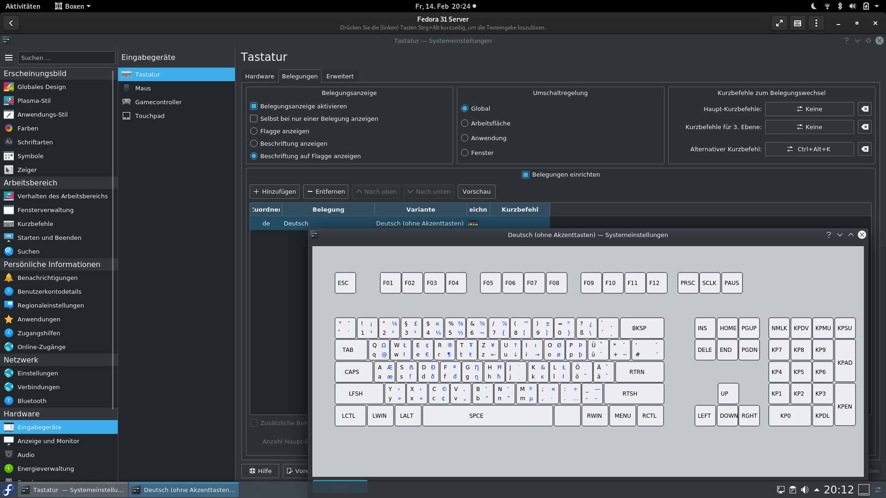This screenshot has height=498, width=886.
Task: Click the fullscreen icon in Boxen header
Action: (x=779, y=23)
